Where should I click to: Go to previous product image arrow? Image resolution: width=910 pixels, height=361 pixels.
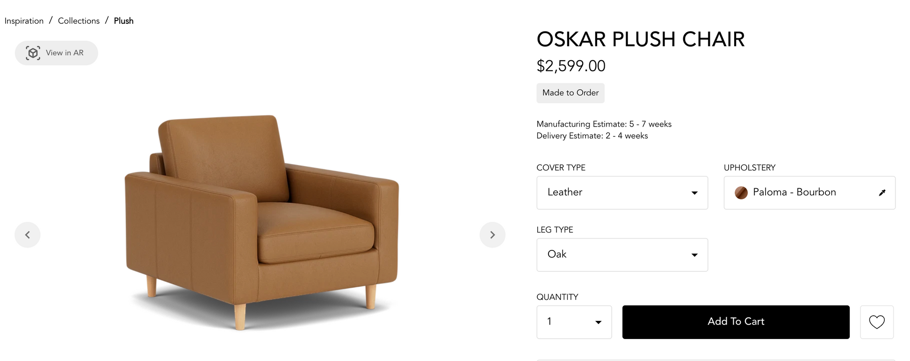(x=28, y=234)
